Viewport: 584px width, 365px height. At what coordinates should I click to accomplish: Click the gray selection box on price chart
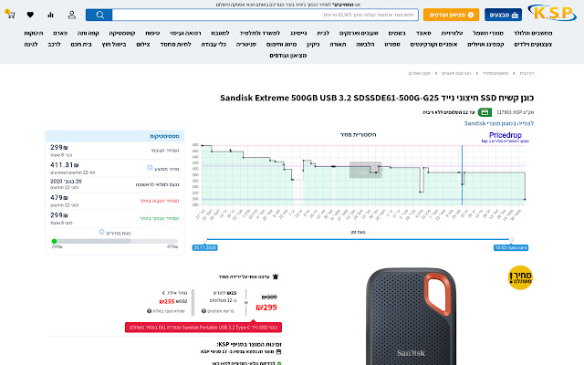[365, 170]
